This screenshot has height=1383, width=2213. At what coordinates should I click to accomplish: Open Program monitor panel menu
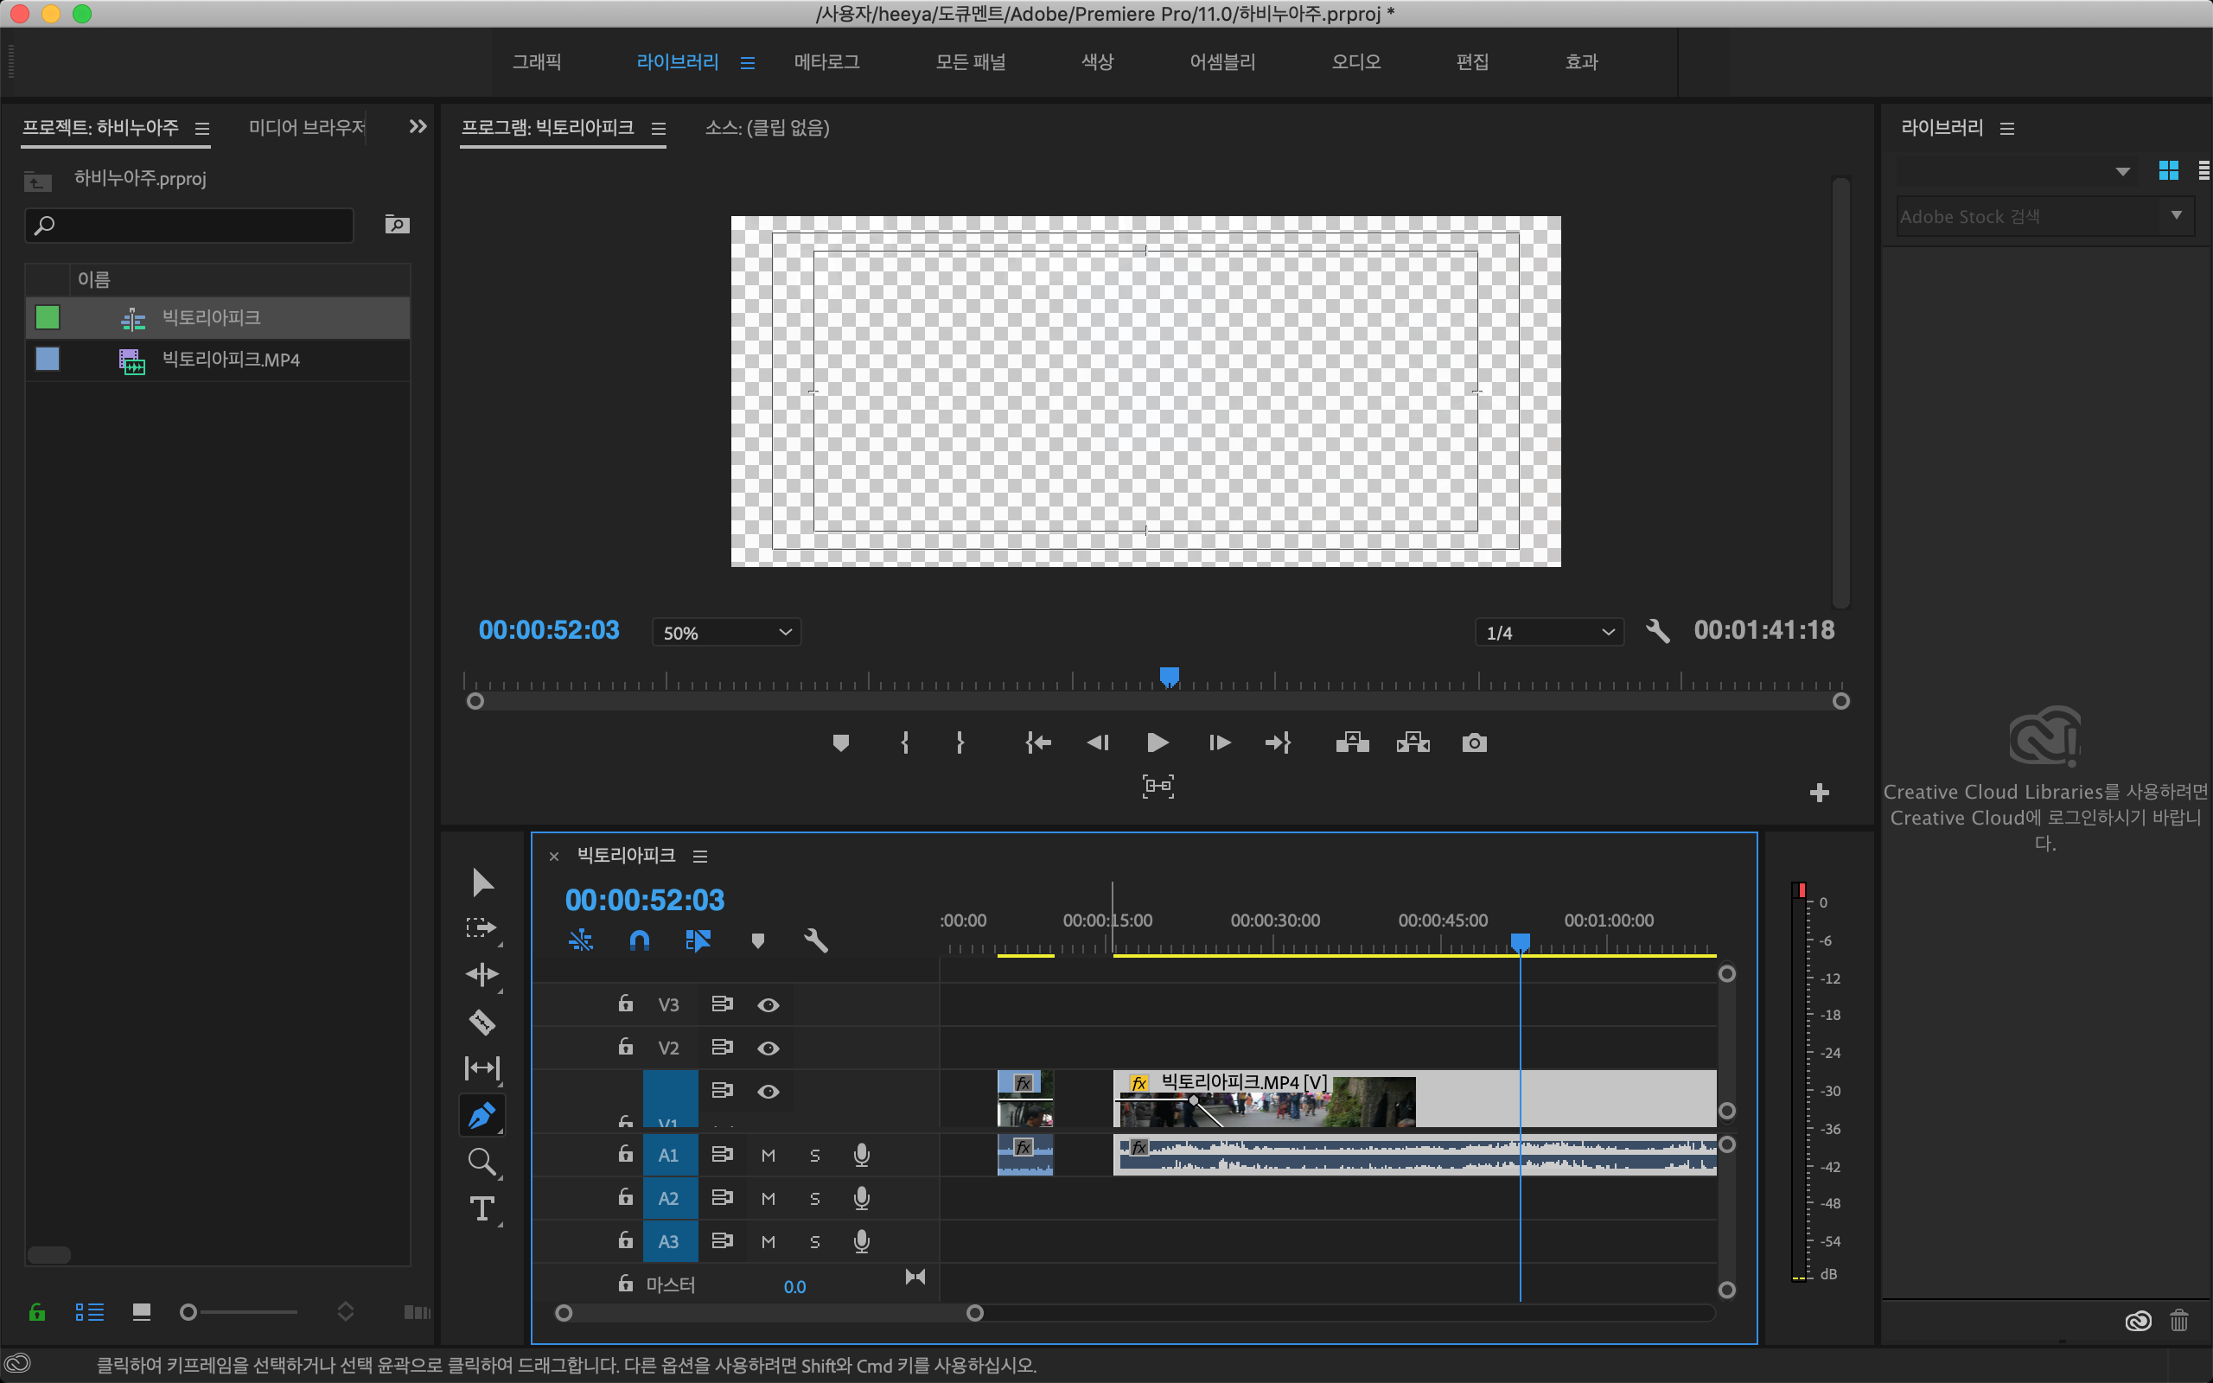pyautogui.click(x=659, y=128)
